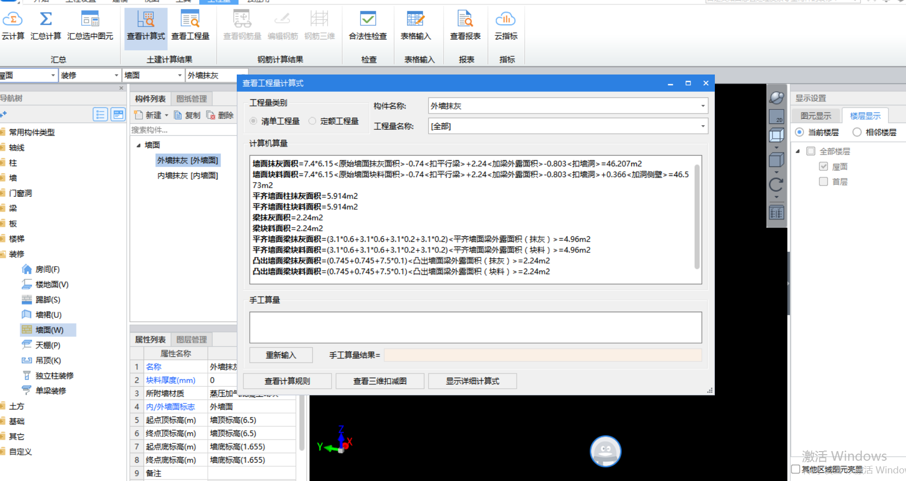Screen dimensions: 906x481
Task: Select 内墙抹灰 [内墙面] component
Action: [188, 175]
